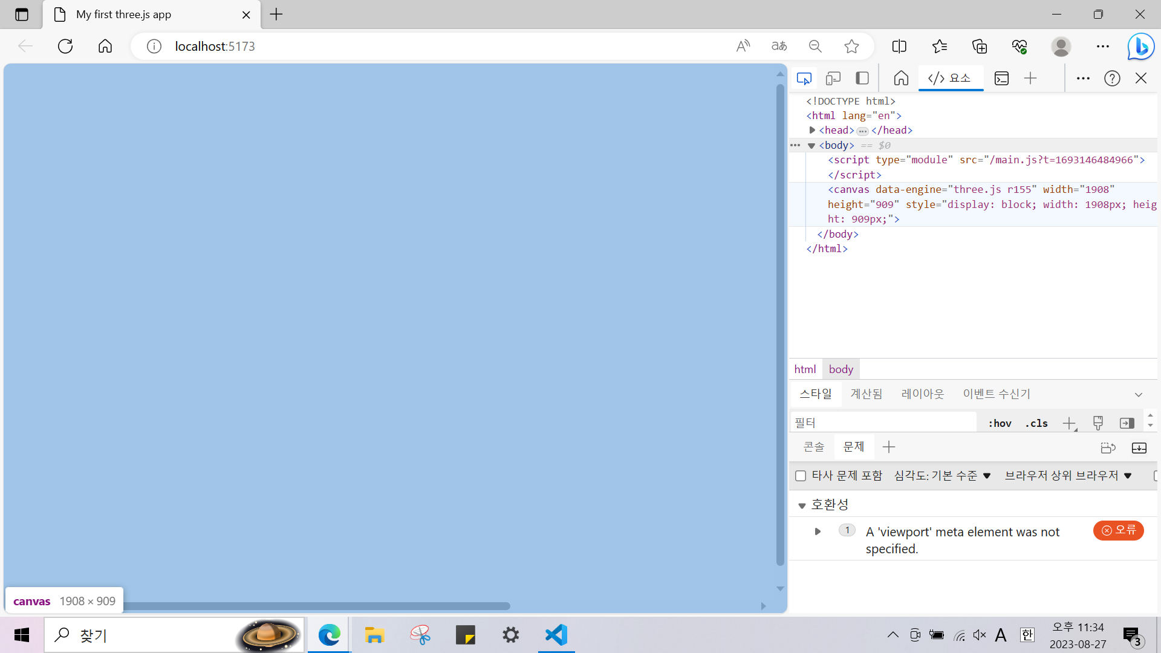Toggle device emulation mode icon
The image size is (1161, 653).
coord(833,79)
